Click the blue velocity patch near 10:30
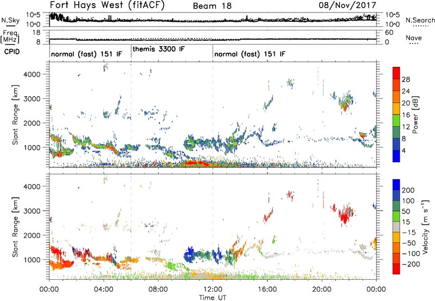The height and width of the screenshot is (301, 435). [190, 255]
